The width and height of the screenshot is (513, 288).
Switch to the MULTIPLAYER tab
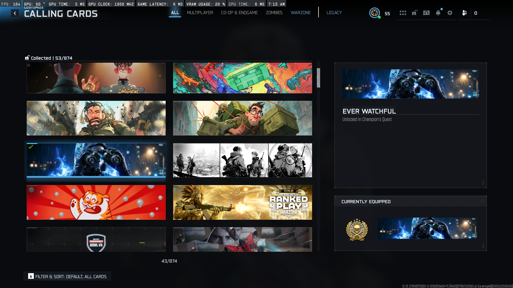tap(200, 13)
